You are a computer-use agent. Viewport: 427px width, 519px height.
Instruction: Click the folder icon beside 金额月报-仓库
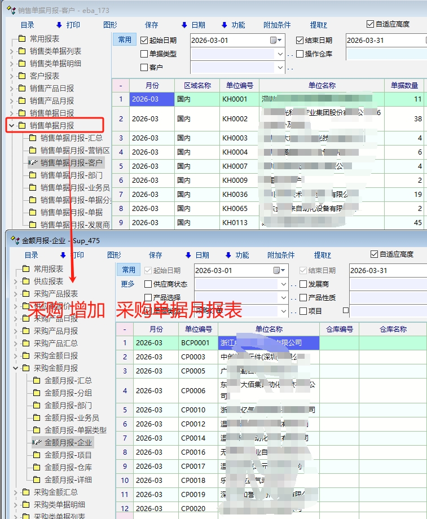tap(37, 467)
